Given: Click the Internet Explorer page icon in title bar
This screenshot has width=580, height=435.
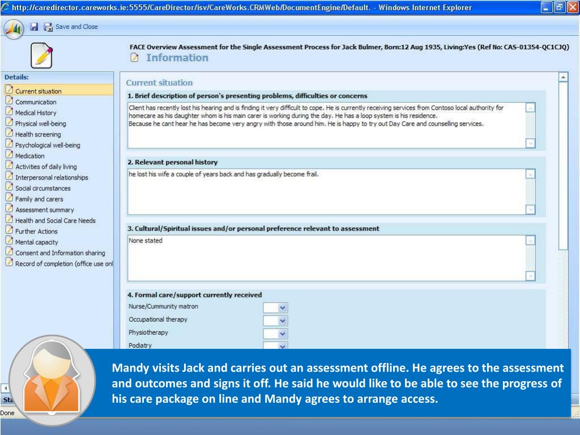Looking at the screenshot, I should (x=5, y=7).
